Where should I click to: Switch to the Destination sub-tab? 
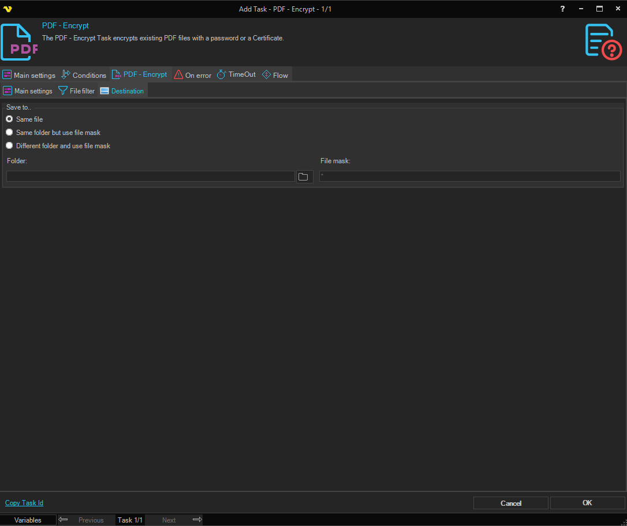coord(122,91)
